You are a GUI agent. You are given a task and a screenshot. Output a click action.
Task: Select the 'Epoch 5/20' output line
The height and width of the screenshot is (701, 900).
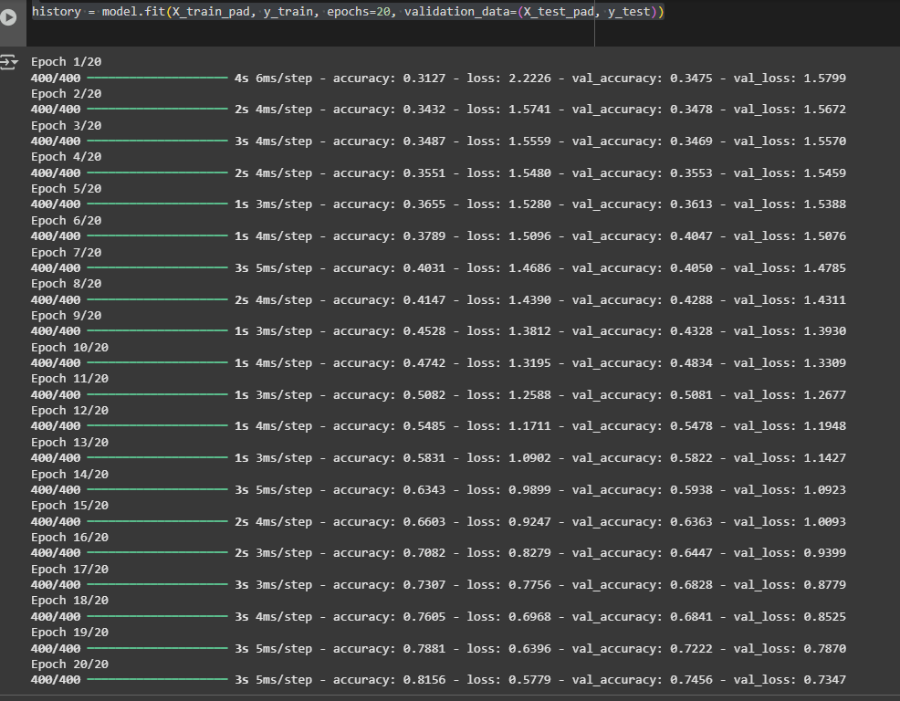coord(66,188)
